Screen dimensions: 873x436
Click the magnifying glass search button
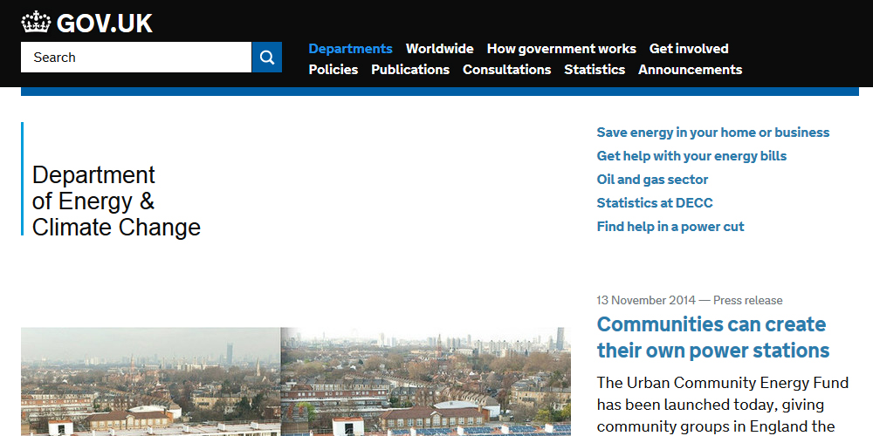pyautogui.click(x=266, y=58)
